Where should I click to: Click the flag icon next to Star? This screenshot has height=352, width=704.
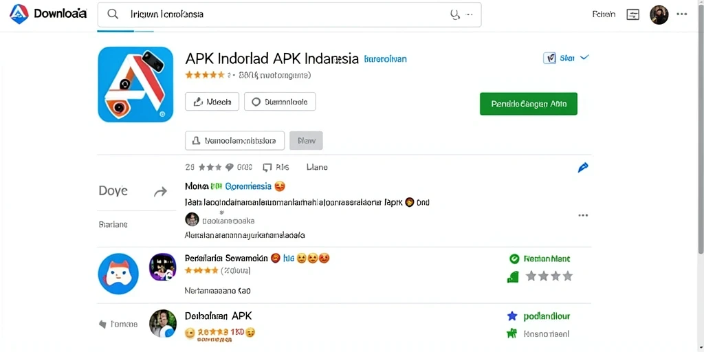point(549,58)
